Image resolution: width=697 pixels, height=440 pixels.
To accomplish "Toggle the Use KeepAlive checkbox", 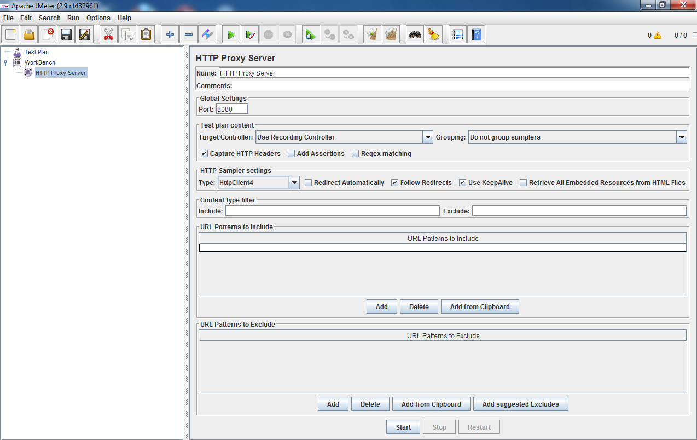I will pyautogui.click(x=462, y=183).
